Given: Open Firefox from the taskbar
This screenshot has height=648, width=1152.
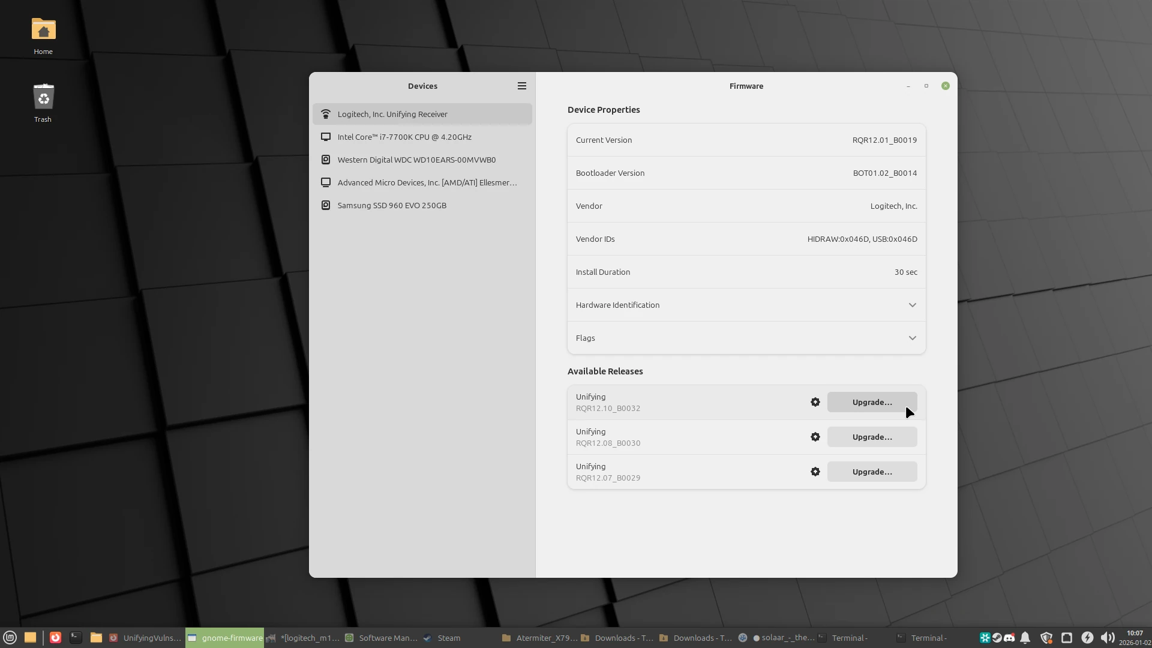Looking at the screenshot, I should (55, 638).
